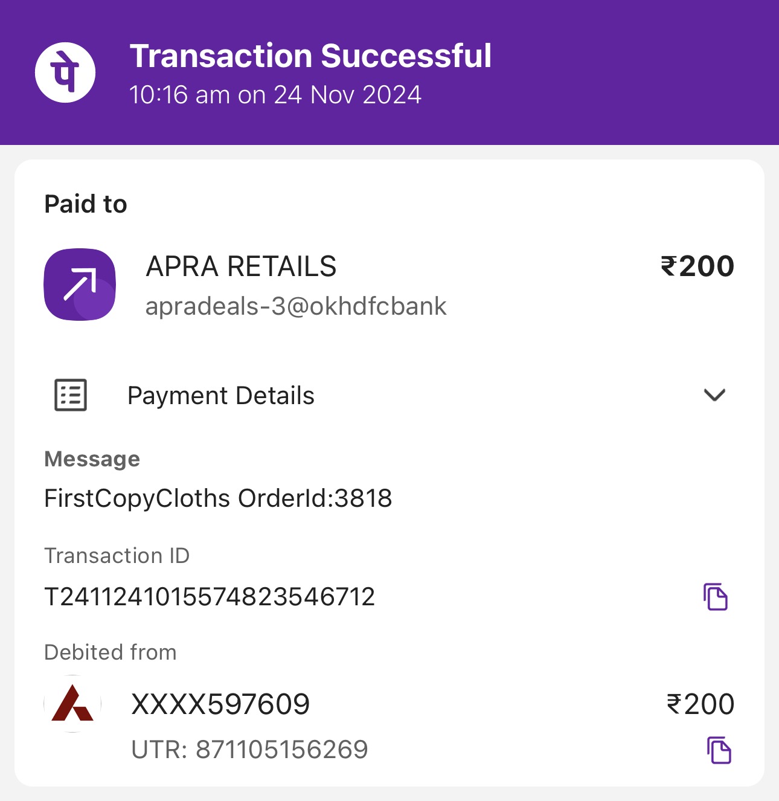The width and height of the screenshot is (779, 801).
Task: Select the apradeals-3@okhdfcbank UPI ID
Action: pos(296,306)
